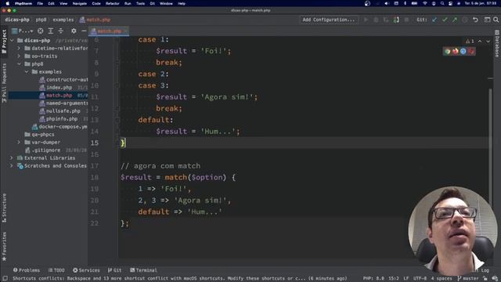Toggle the Structure side tab
This screenshot has width=501, height=282.
[4, 208]
